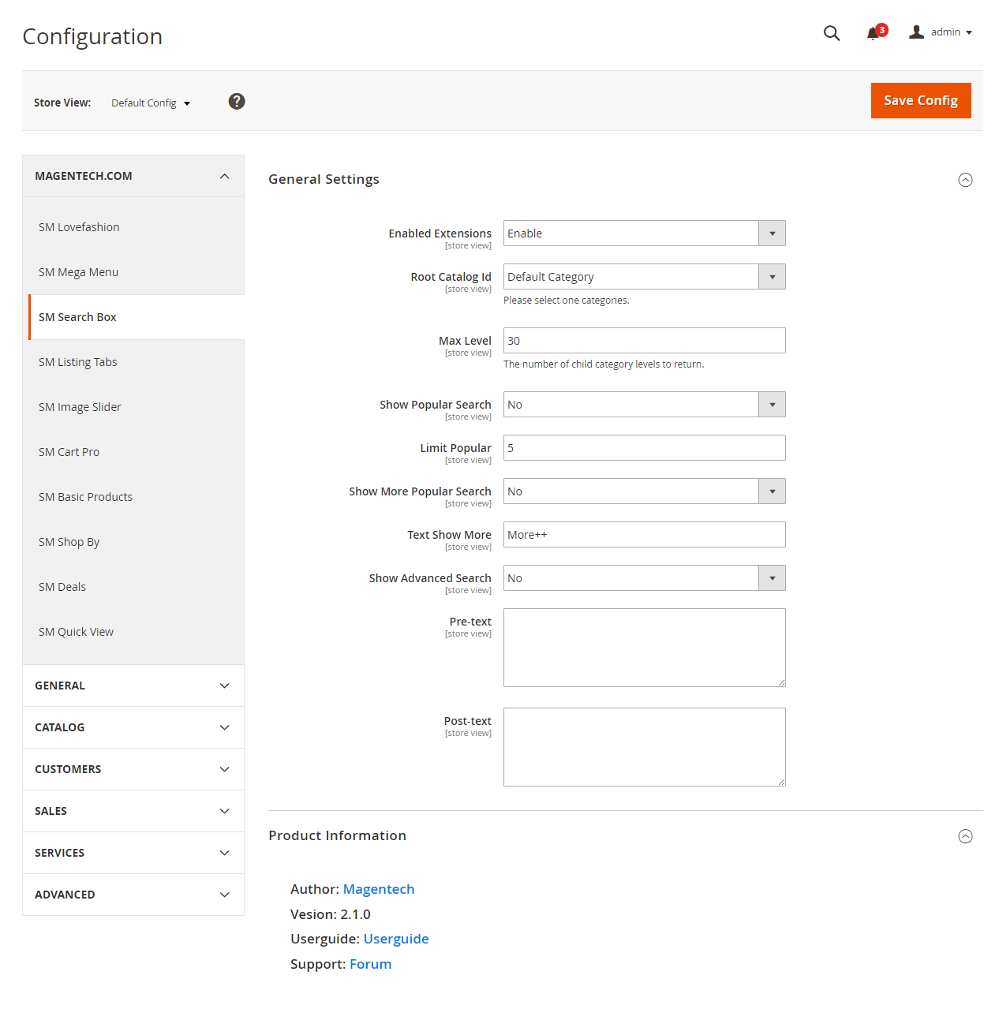Open the Userguide link

(x=396, y=939)
